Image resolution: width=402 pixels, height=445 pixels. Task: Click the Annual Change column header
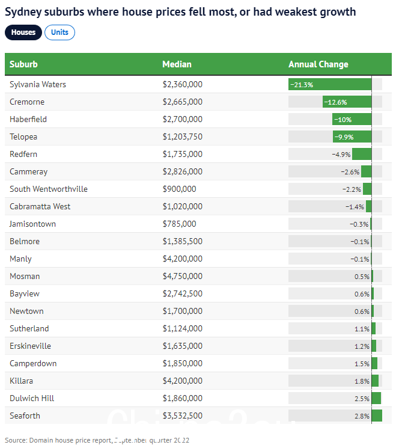[318, 64]
